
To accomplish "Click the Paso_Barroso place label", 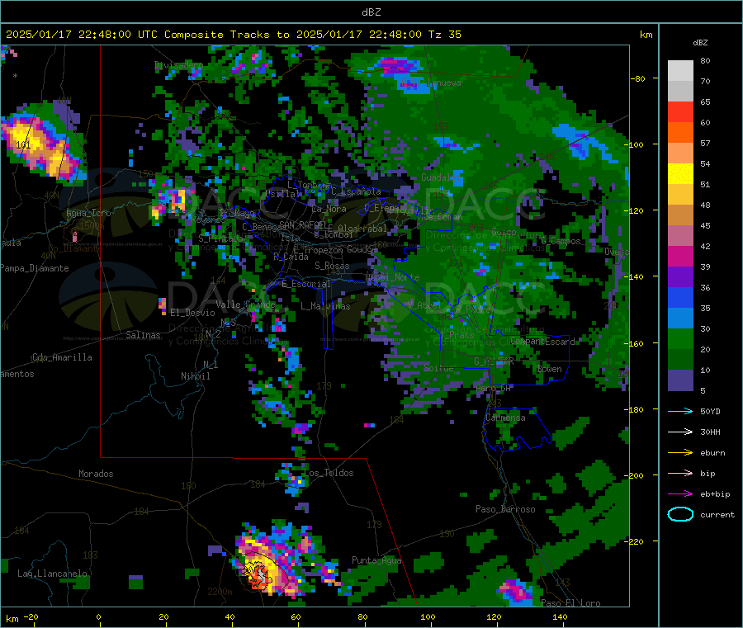I will (x=505, y=509).
